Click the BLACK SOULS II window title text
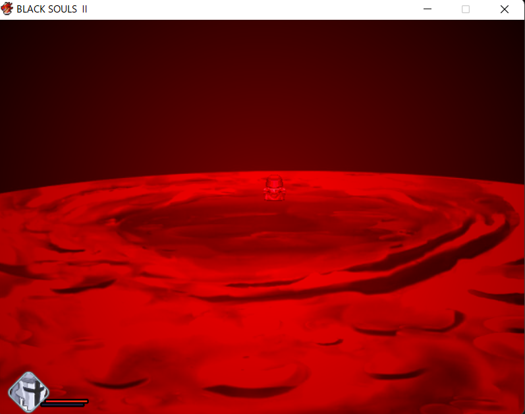525x414 pixels. pyautogui.click(x=52, y=9)
